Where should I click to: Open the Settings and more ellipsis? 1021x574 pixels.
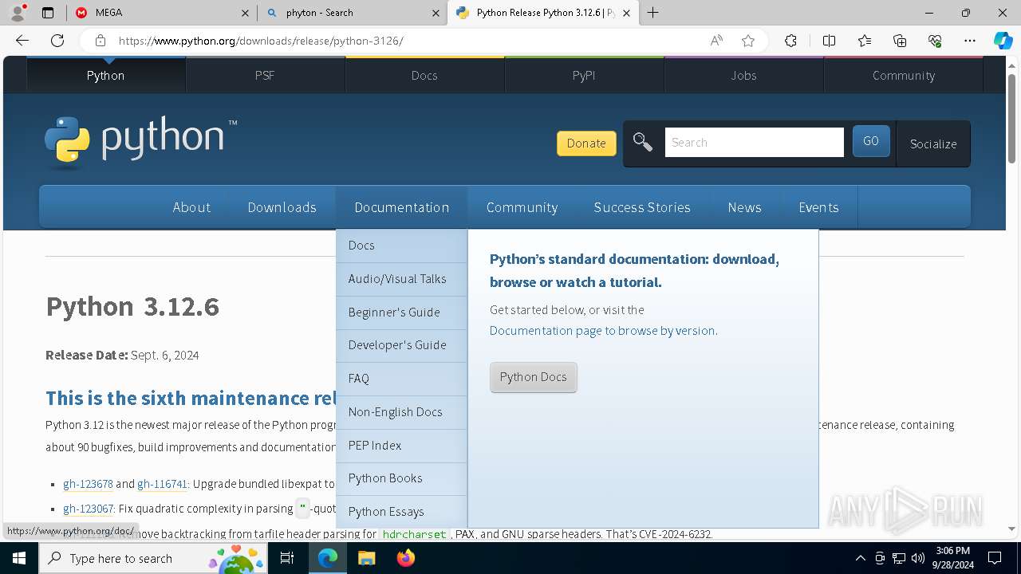[x=970, y=41]
